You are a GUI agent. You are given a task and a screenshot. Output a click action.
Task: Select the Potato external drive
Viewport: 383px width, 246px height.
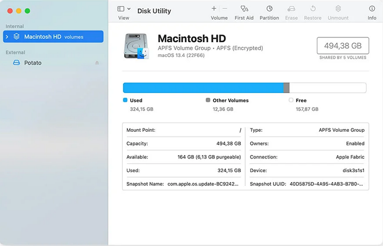[33, 63]
